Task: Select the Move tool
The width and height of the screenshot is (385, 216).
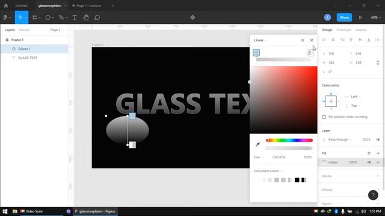Action: (20, 17)
